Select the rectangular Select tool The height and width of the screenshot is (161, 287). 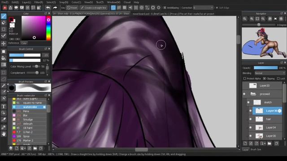click(4, 72)
